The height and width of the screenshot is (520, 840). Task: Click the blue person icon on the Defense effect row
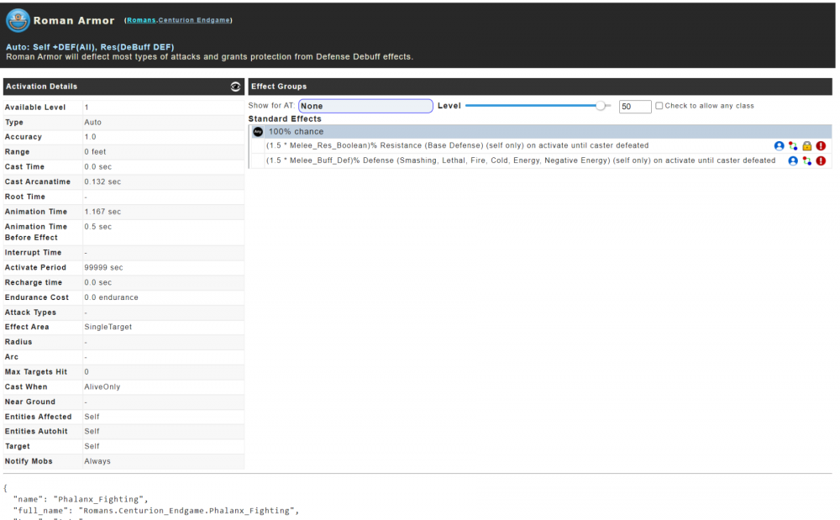pyautogui.click(x=793, y=160)
